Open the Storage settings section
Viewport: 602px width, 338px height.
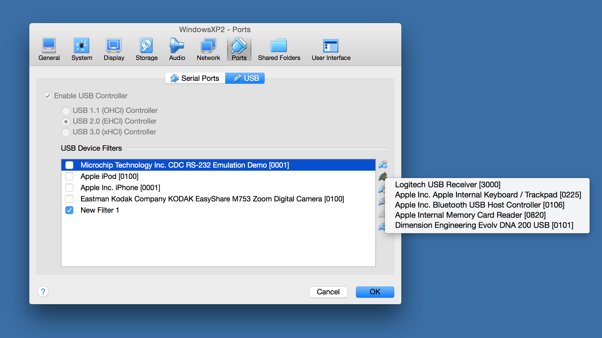click(x=147, y=50)
